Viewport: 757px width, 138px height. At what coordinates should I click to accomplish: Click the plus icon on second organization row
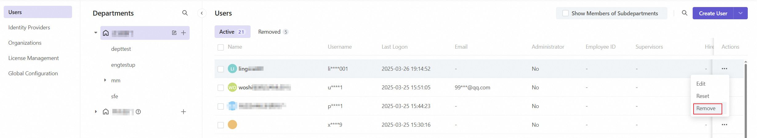click(x=183, y=112)
